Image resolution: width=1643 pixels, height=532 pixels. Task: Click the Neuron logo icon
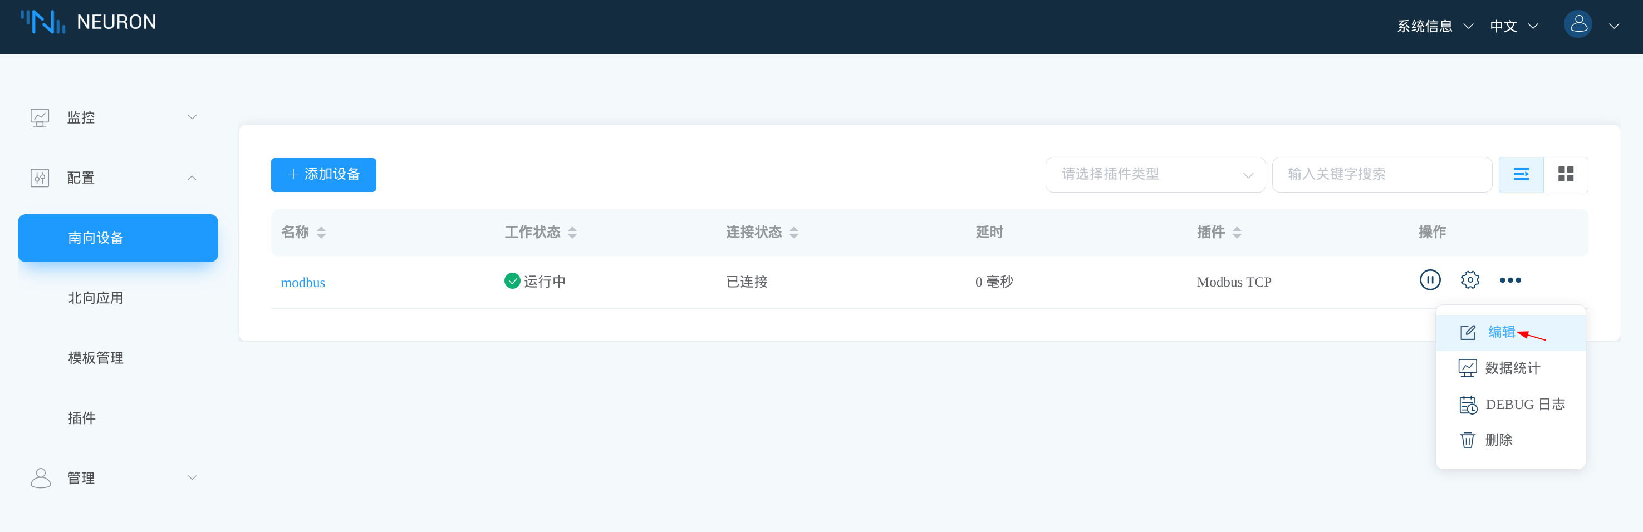(43, 22)
